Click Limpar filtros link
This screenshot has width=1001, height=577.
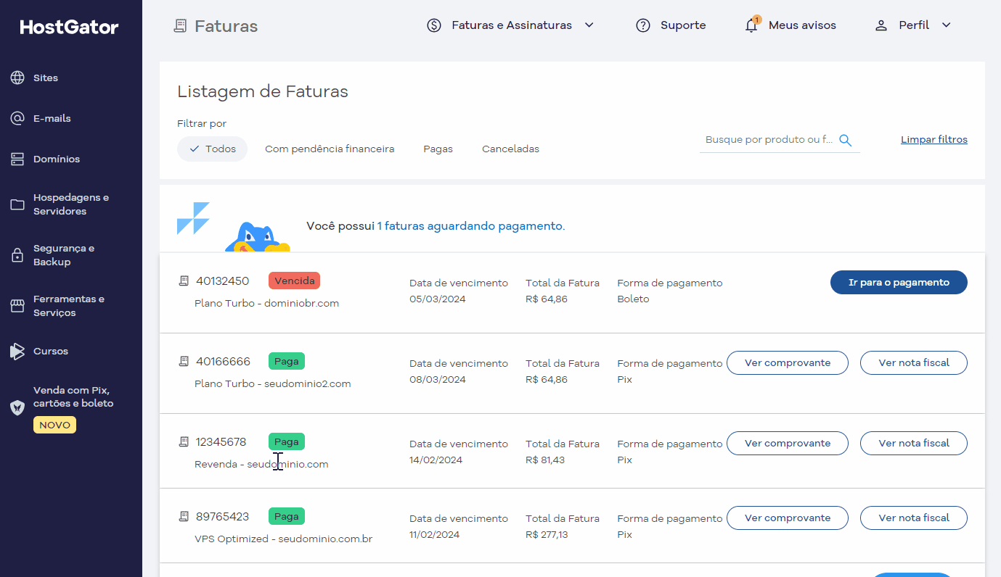coord(934,139)
